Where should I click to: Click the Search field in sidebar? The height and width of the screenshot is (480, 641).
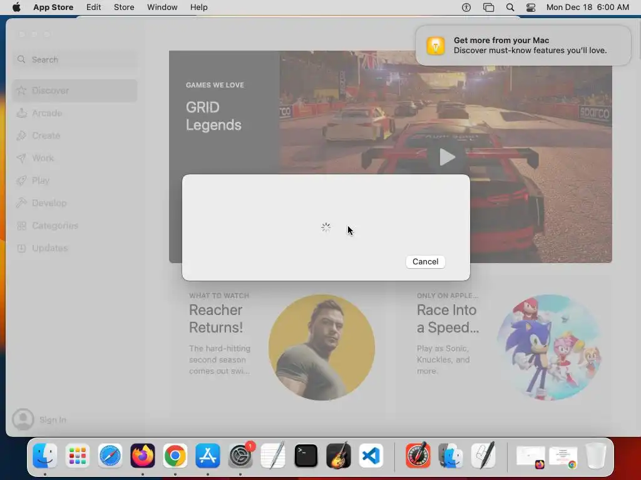75,59
